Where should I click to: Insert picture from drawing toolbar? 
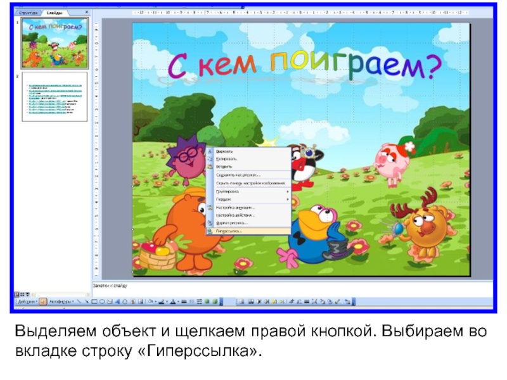point(140,302)
